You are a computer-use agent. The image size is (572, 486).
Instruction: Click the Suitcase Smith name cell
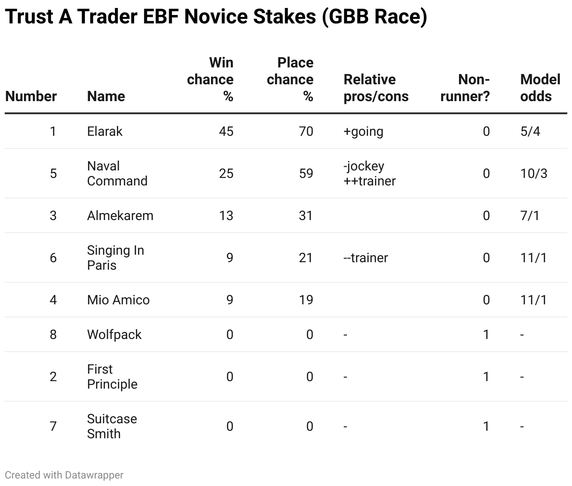coord(112,426)
